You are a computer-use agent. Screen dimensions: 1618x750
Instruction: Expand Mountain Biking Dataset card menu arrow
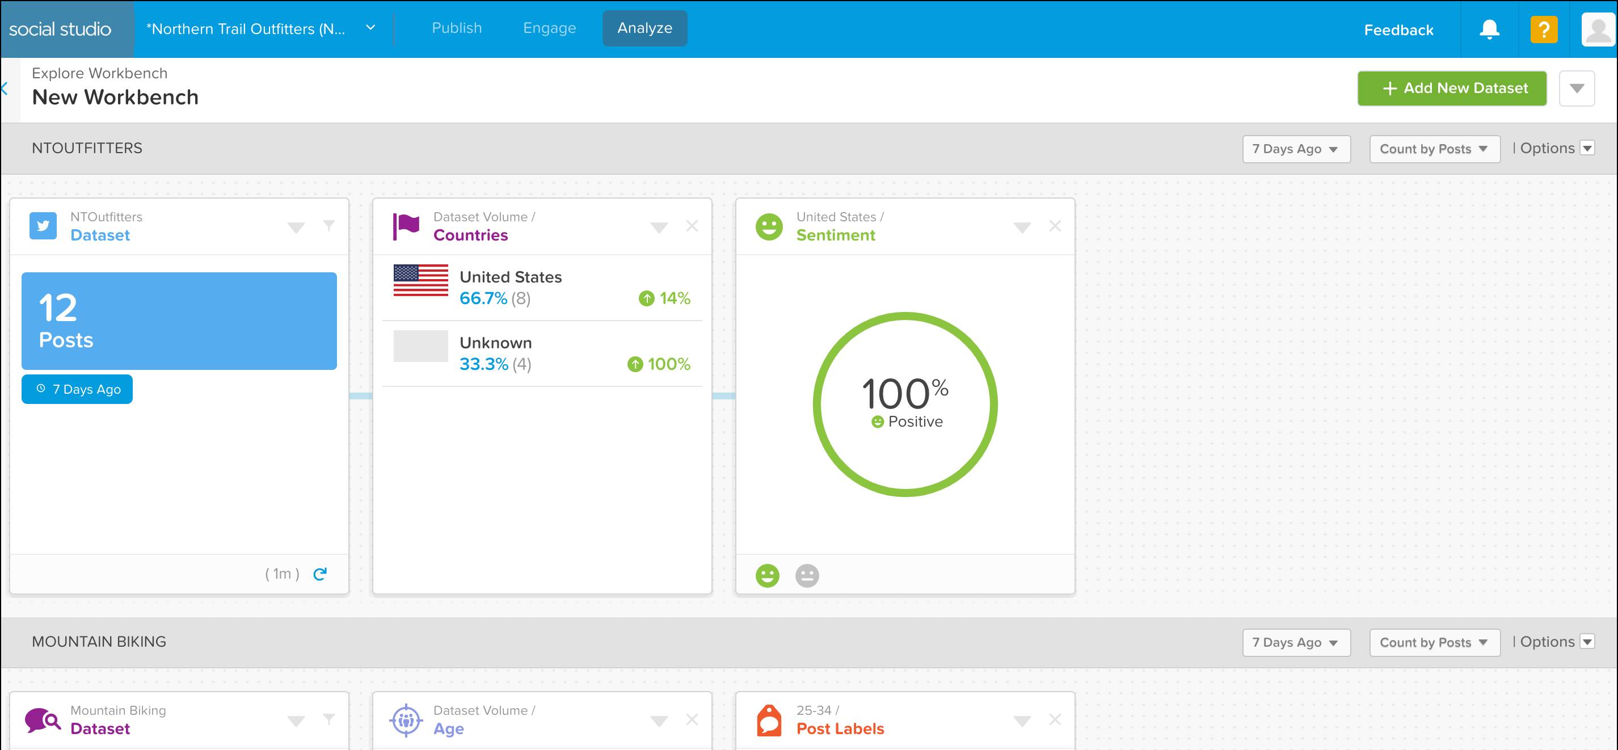click(x=296, y=721)
